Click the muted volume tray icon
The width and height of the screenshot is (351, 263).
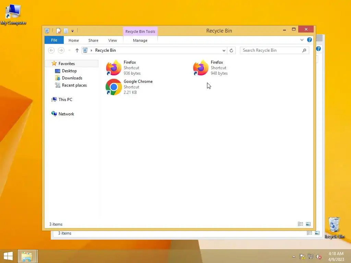click(319, 256)
